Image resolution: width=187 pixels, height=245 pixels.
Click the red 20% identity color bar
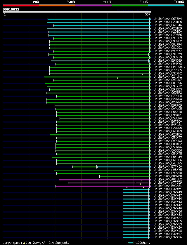[x=21, y=5]
